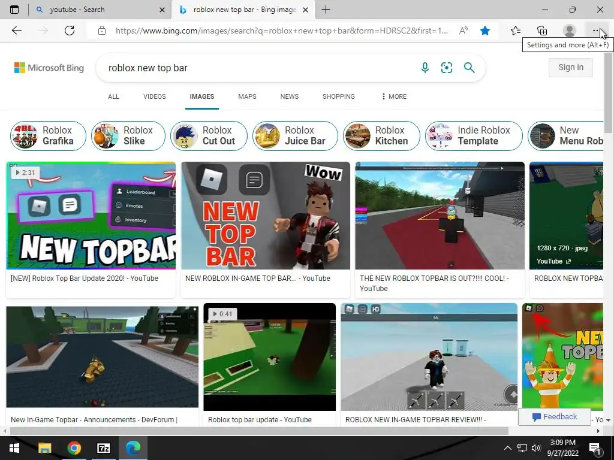This screenshot has width=614, height=460.
Task: Close the youtube - Search tab
Action: [x=162, y=10]
